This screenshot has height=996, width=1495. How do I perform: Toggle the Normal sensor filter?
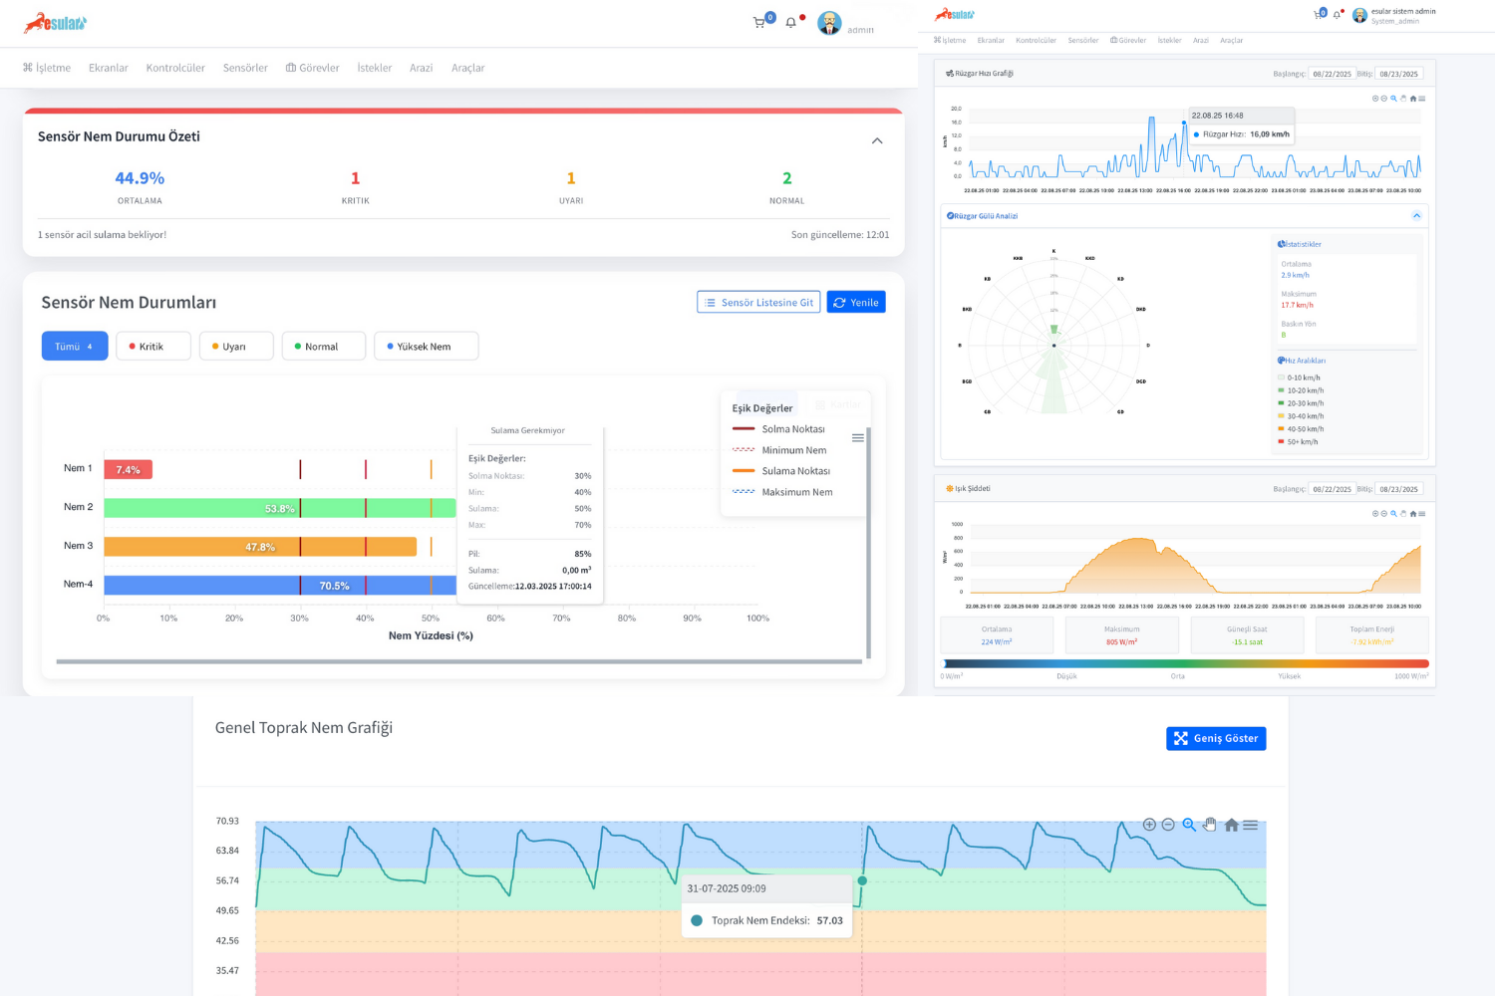323,346
